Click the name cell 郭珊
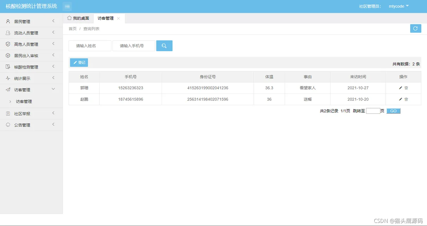This screenshot has height=226, width=427. 84,88
